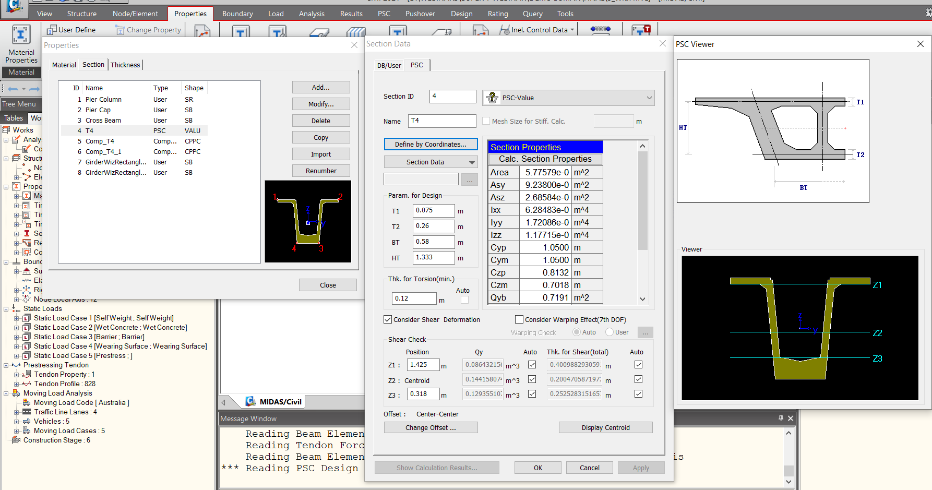Expand Static Load Case 5 [Prestress]

[16, 355]
